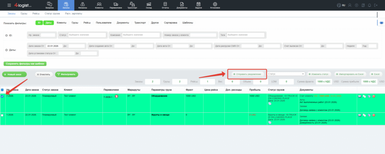Check the checkbox for order 1-2026
Screen dimensions: 385x154
coord(3,115)
